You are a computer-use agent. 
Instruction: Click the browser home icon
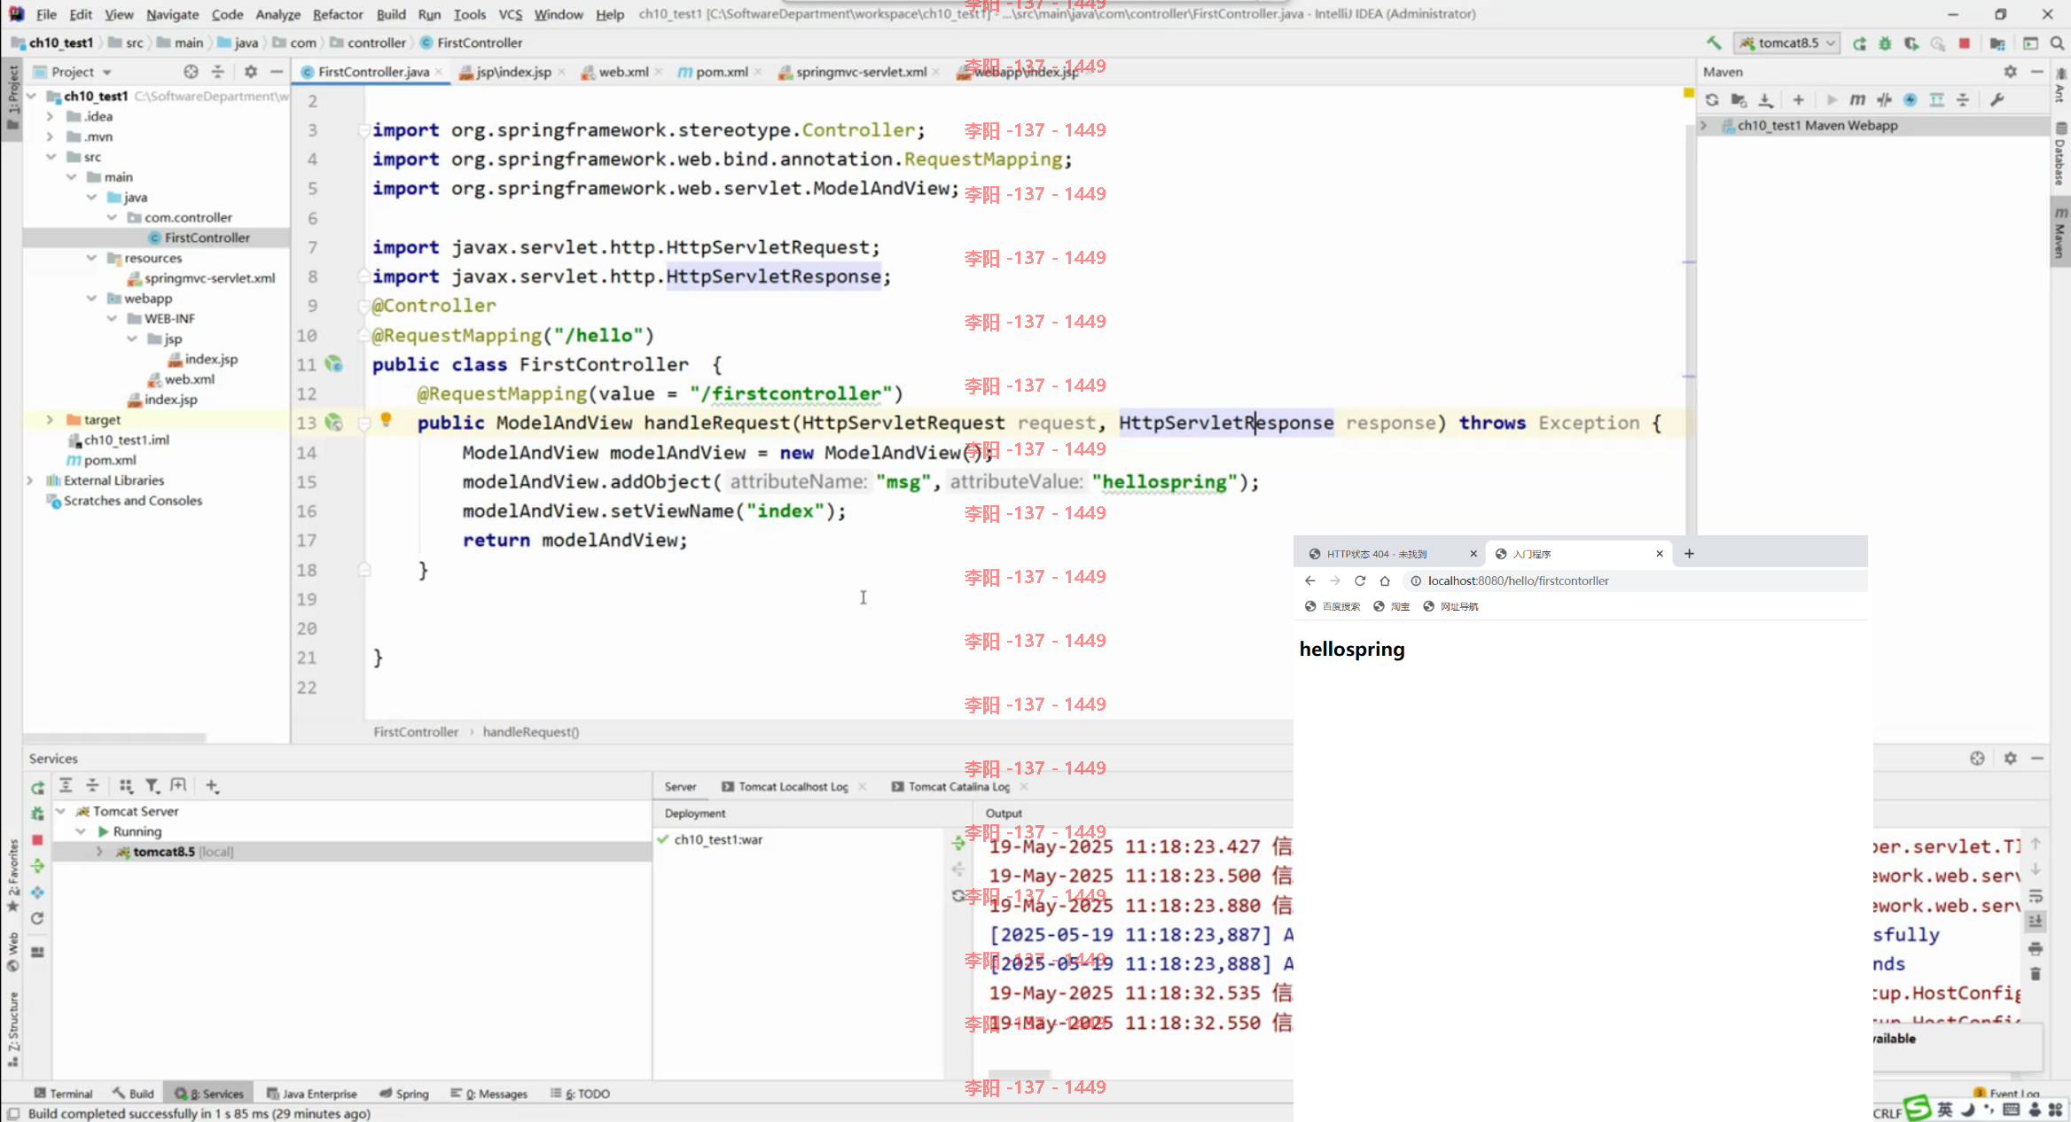click(x=1385, y=580)
